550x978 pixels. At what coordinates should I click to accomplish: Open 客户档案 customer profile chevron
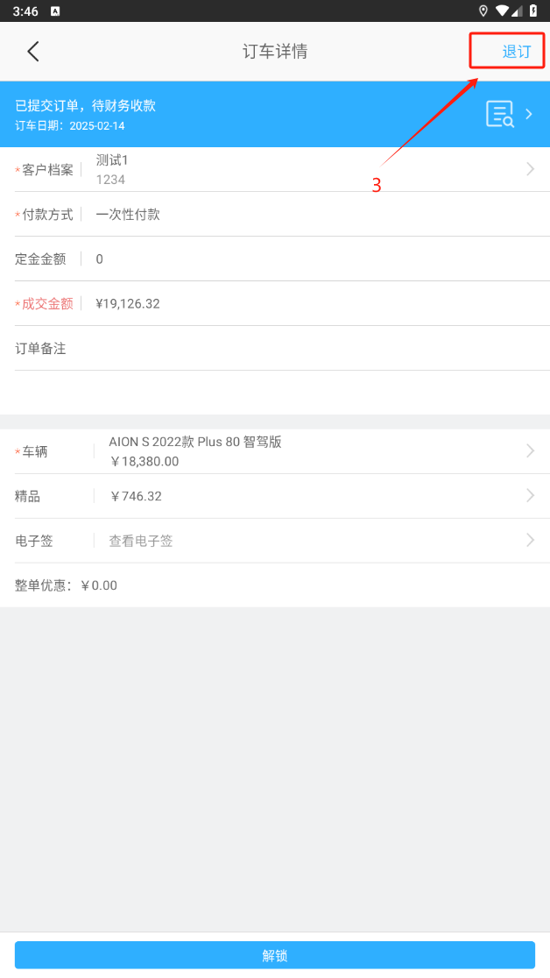coord(530,169)
